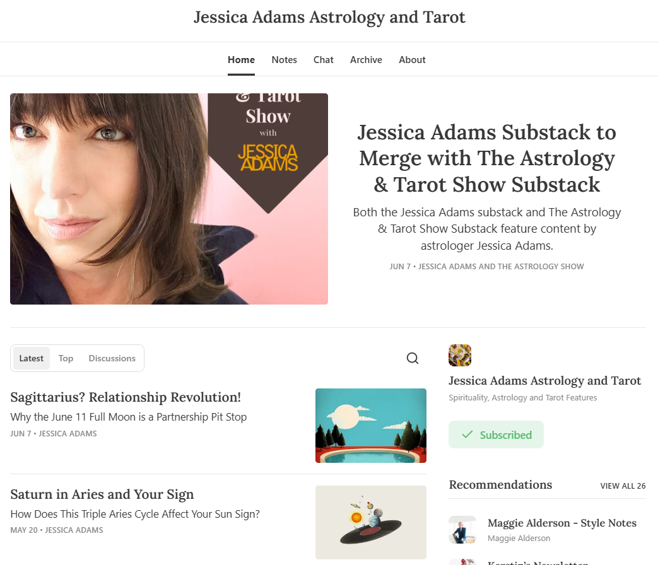Switch to the Latest posts filter
The image size is (658, 565).
(x=32, y=358)
